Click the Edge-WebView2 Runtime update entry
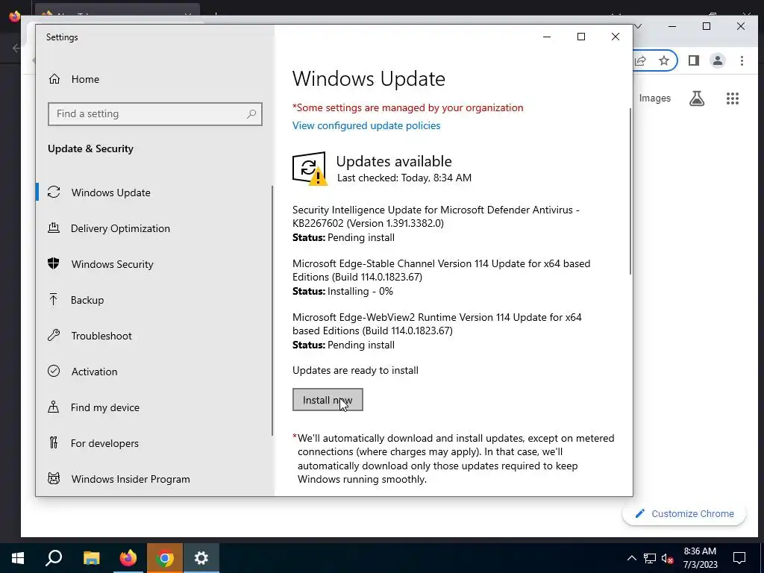Screen dimensions: 764x573 437,331
